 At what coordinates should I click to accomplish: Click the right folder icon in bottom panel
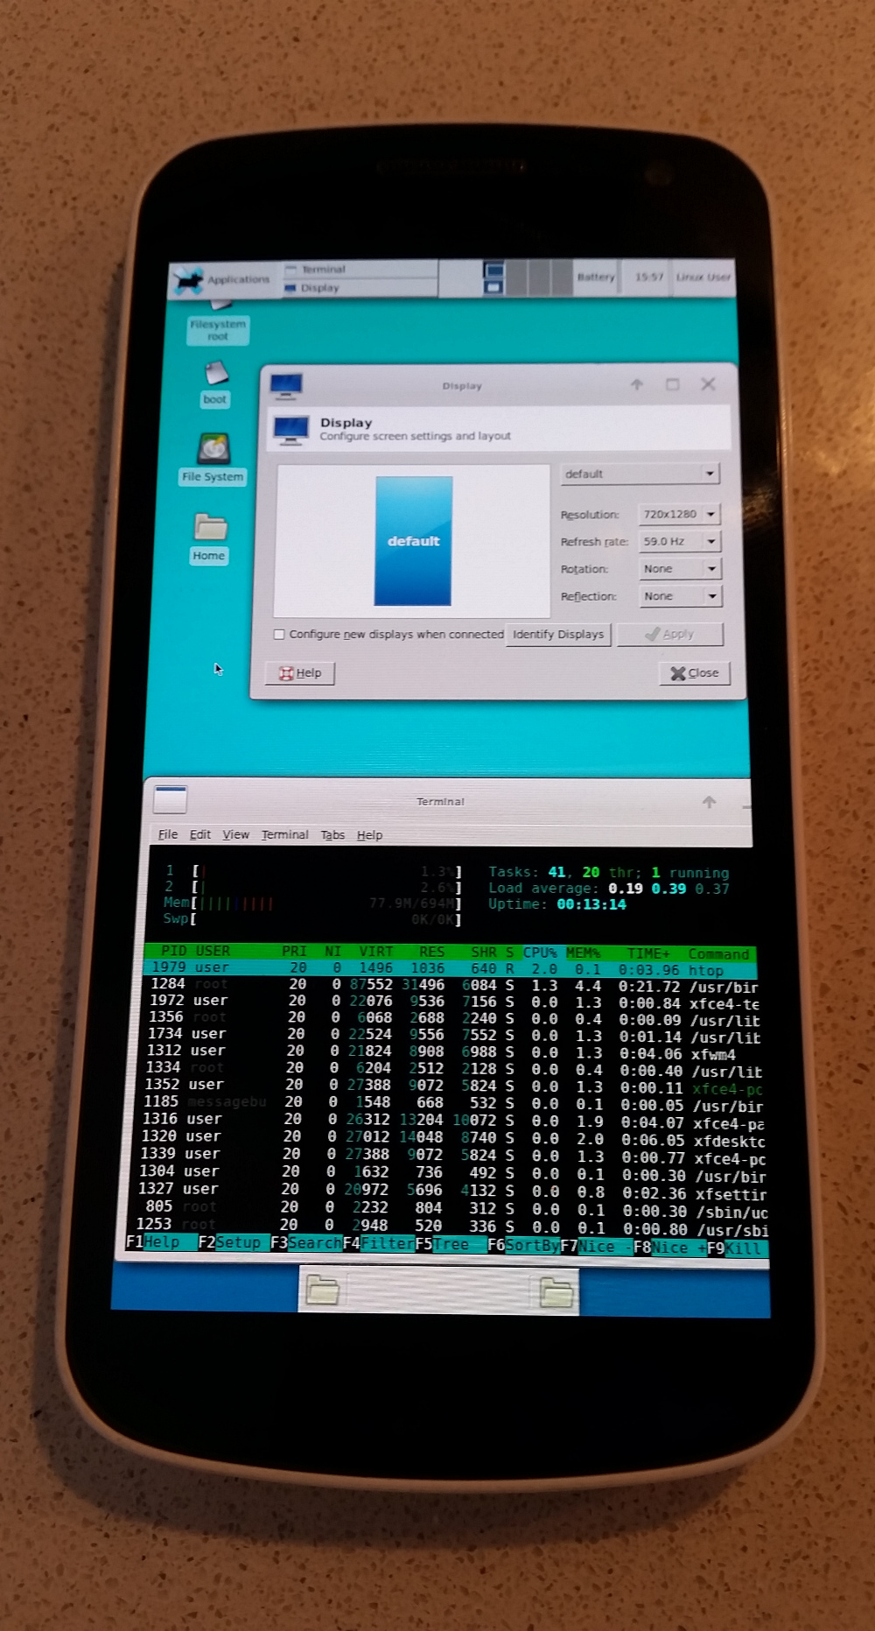(x=556, y=1292)
